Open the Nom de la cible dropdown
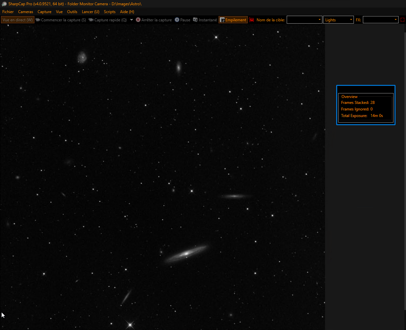The image size is (406, 330). click(x=304, y=20)
